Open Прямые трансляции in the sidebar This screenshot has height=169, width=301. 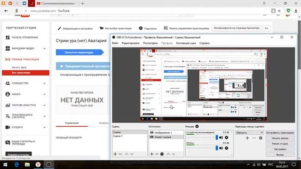(25, 60)
